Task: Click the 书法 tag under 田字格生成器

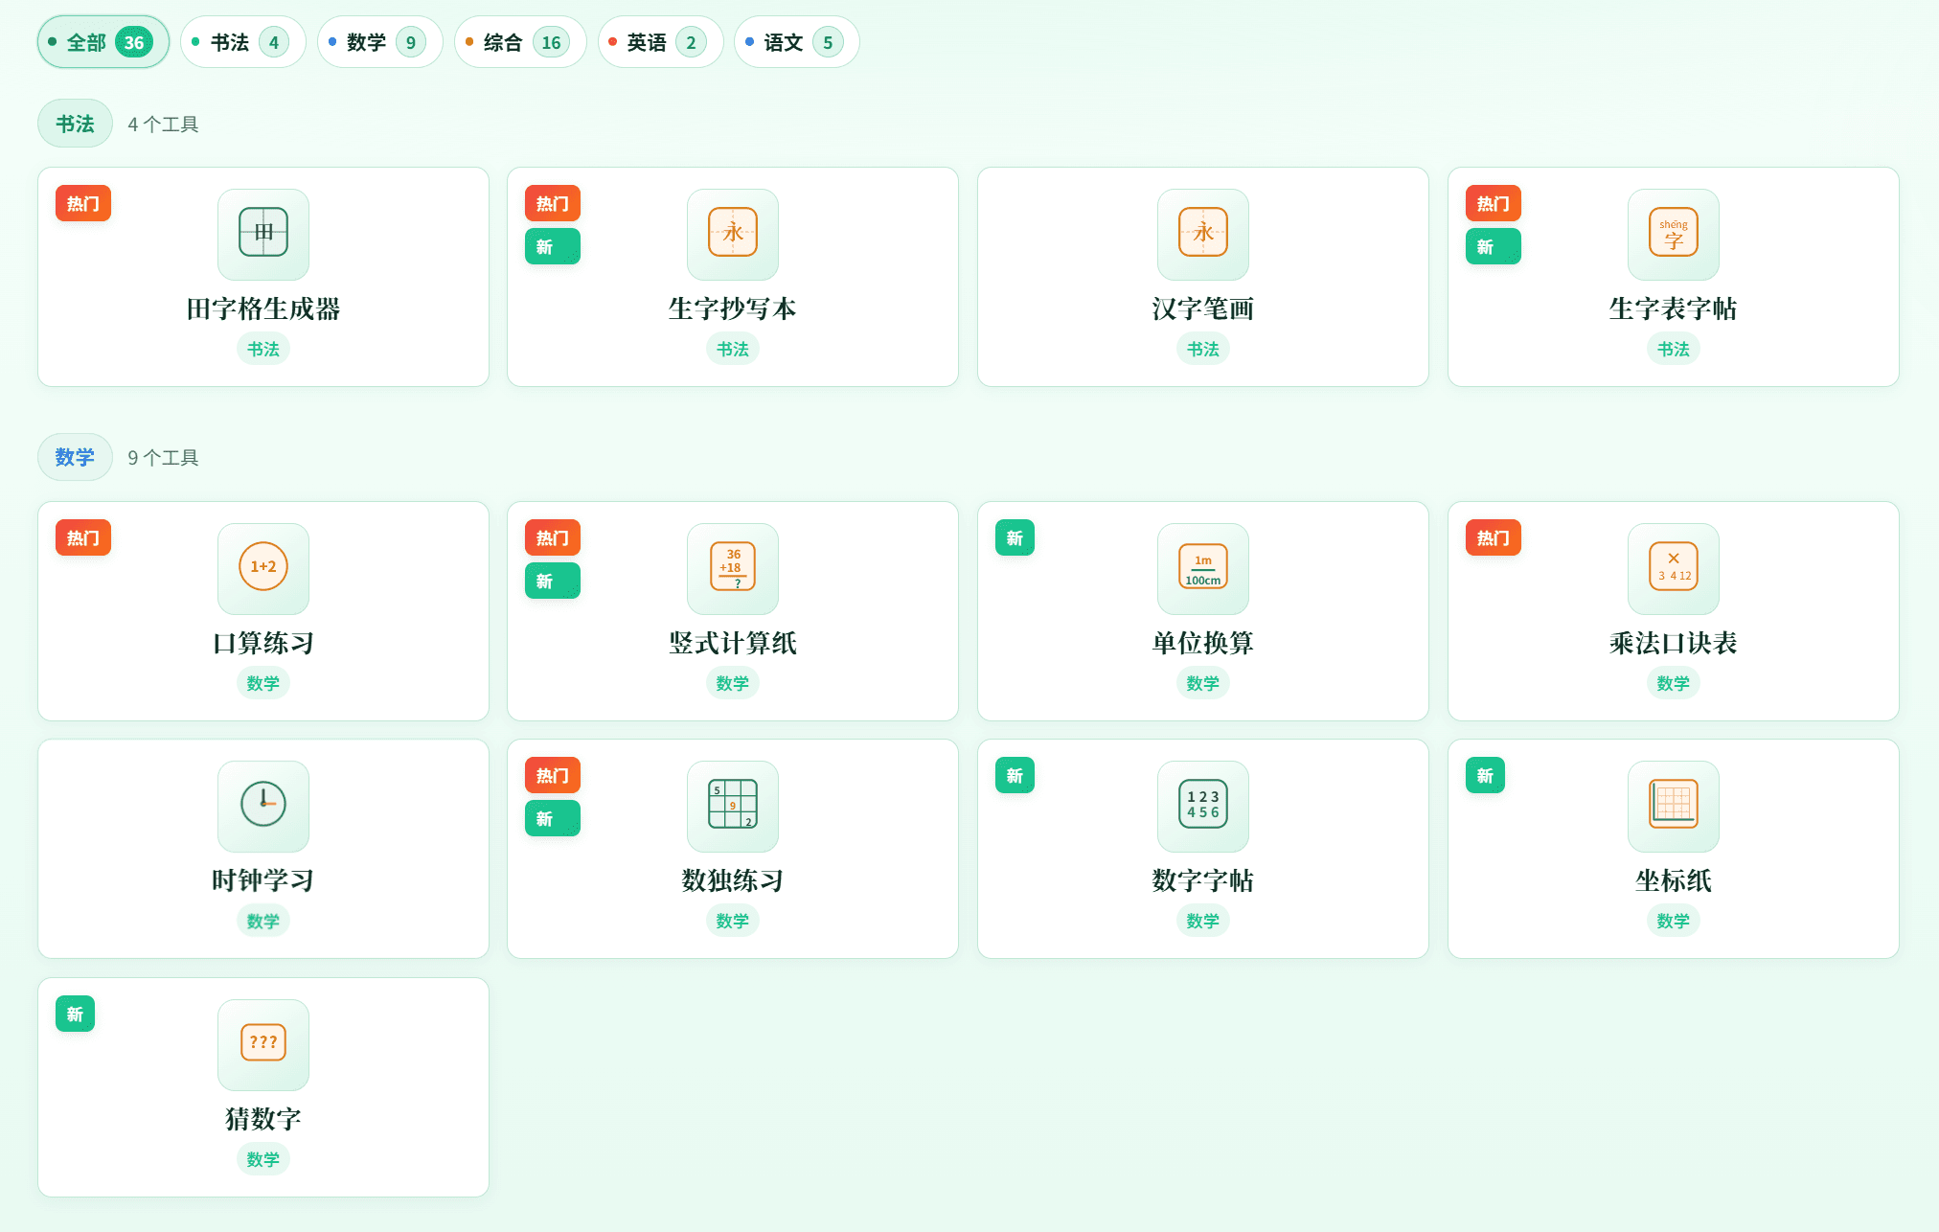Action: (263, 349)
